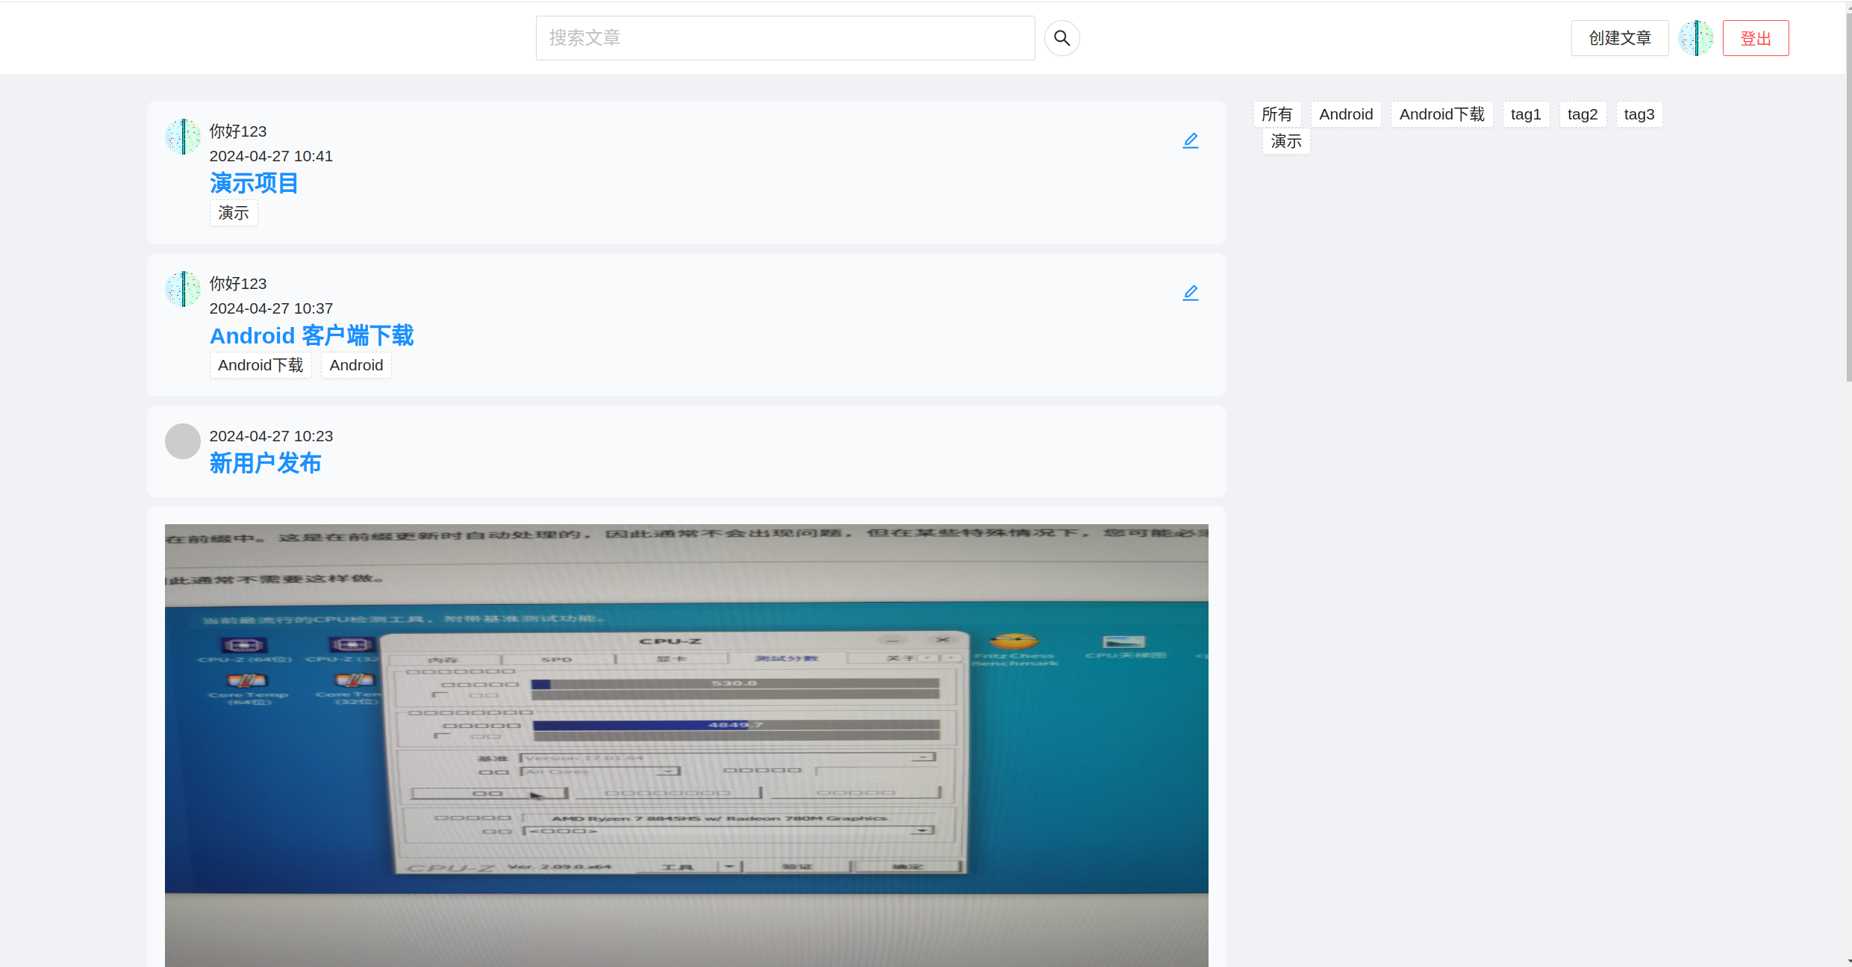The width and height of the screenshot is (1852, 967).
Task: Log out with the 登出 button
Action: tap(1756, 38)
